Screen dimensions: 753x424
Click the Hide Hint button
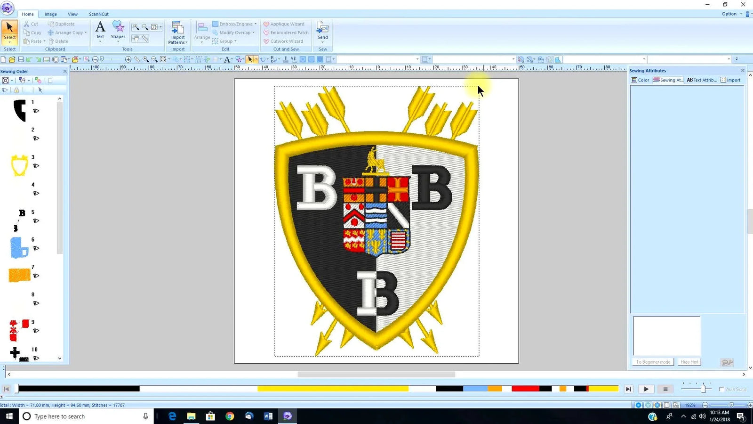(689, 362)
